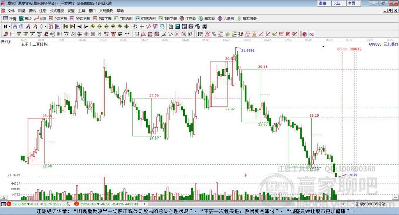
Task: Select the circle target cycle tool
Action: coord(79,34)
